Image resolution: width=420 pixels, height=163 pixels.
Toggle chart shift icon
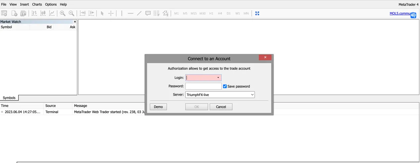[x=91, y=14]
